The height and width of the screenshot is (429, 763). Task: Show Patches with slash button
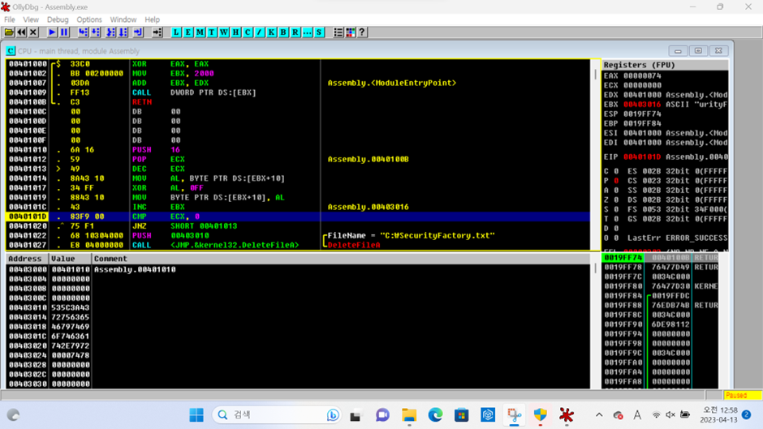[x=260, y=32]
